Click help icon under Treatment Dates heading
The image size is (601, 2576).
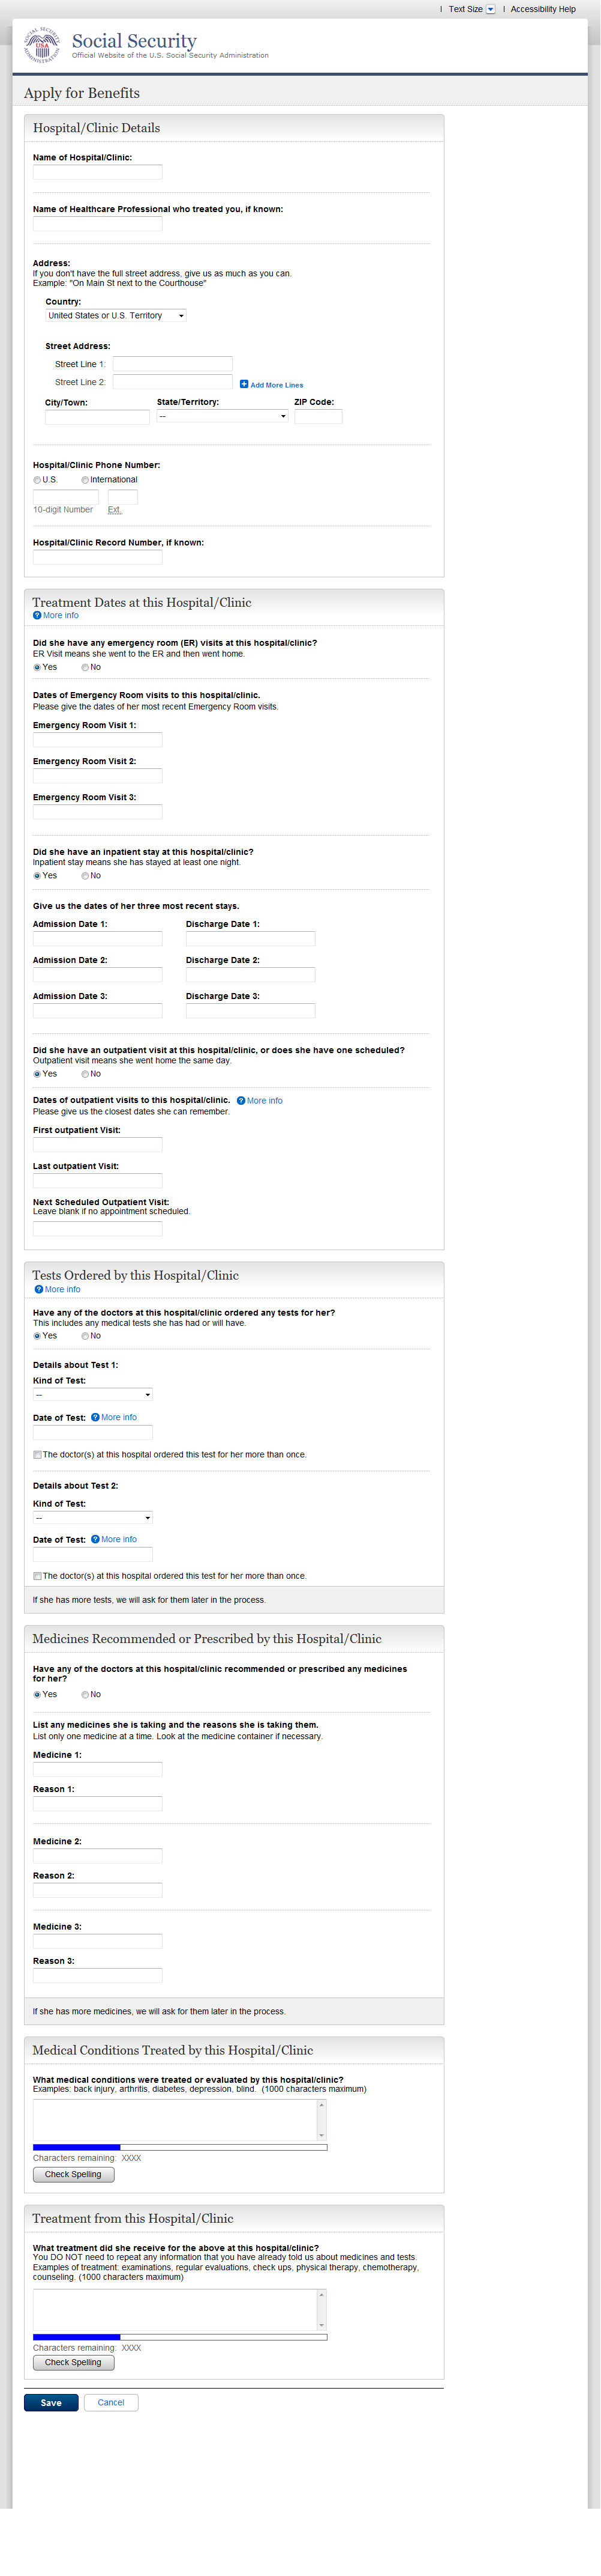click(x=37, y=615)
